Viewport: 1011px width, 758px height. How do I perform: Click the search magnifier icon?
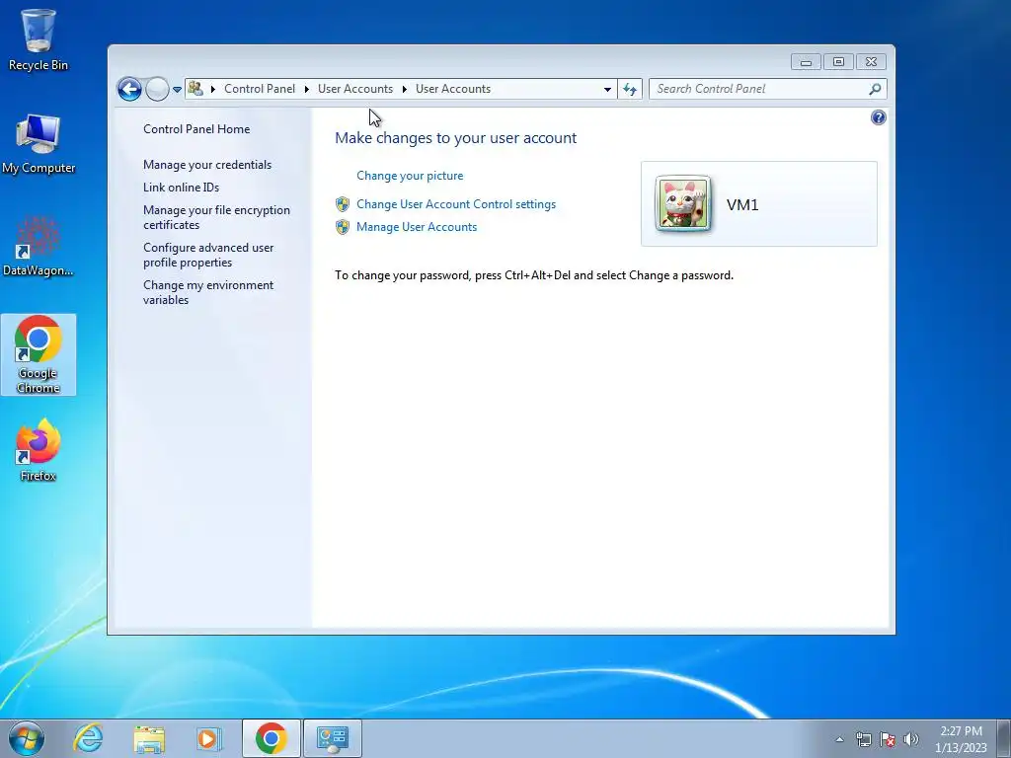[875, 89]
